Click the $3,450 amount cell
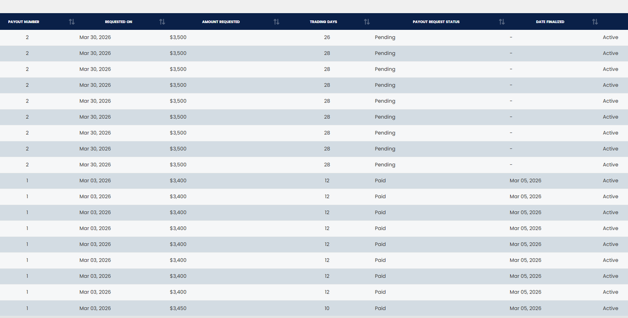 178,308
